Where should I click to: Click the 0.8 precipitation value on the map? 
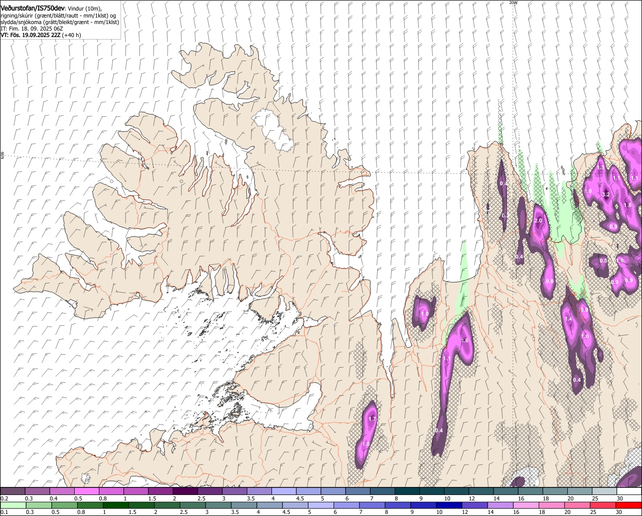[550, 281]
